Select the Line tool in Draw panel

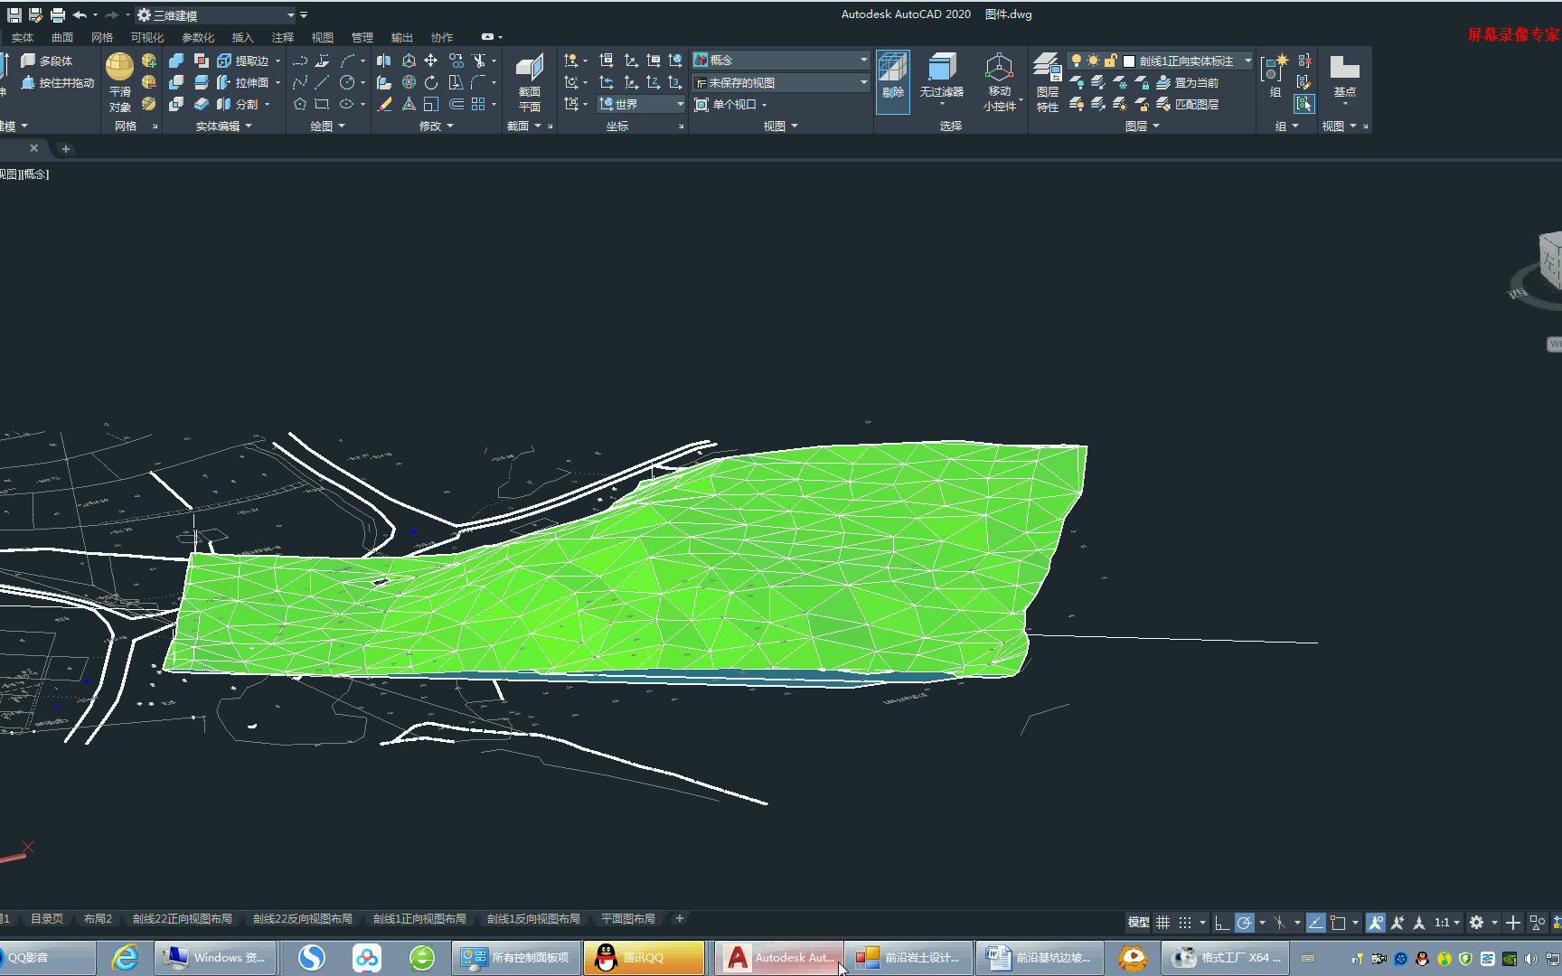322,82
